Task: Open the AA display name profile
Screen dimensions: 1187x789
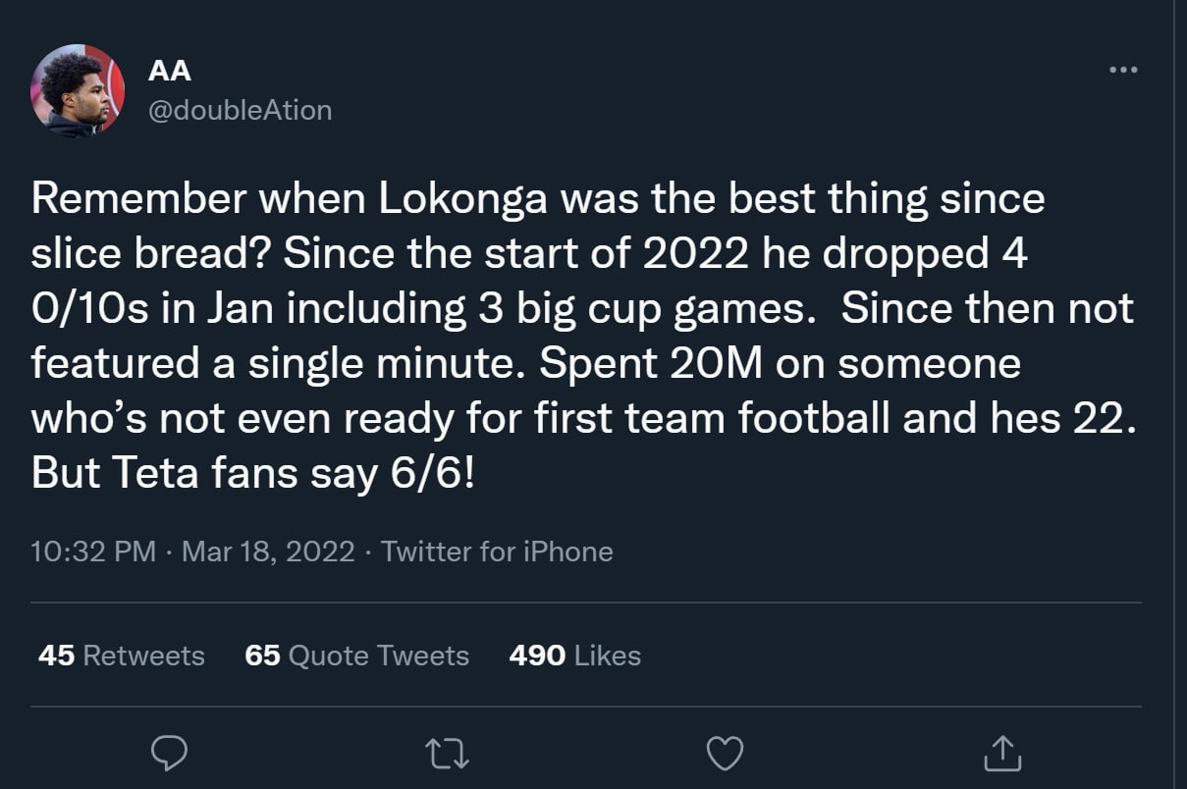Action: (x=169, y=71)
